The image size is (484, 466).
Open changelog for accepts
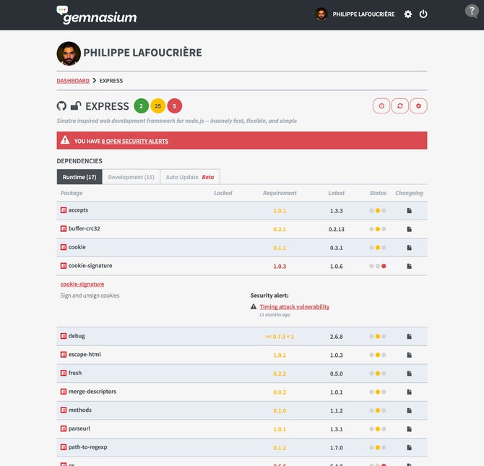pyautogui.click(x=409, y=211)
